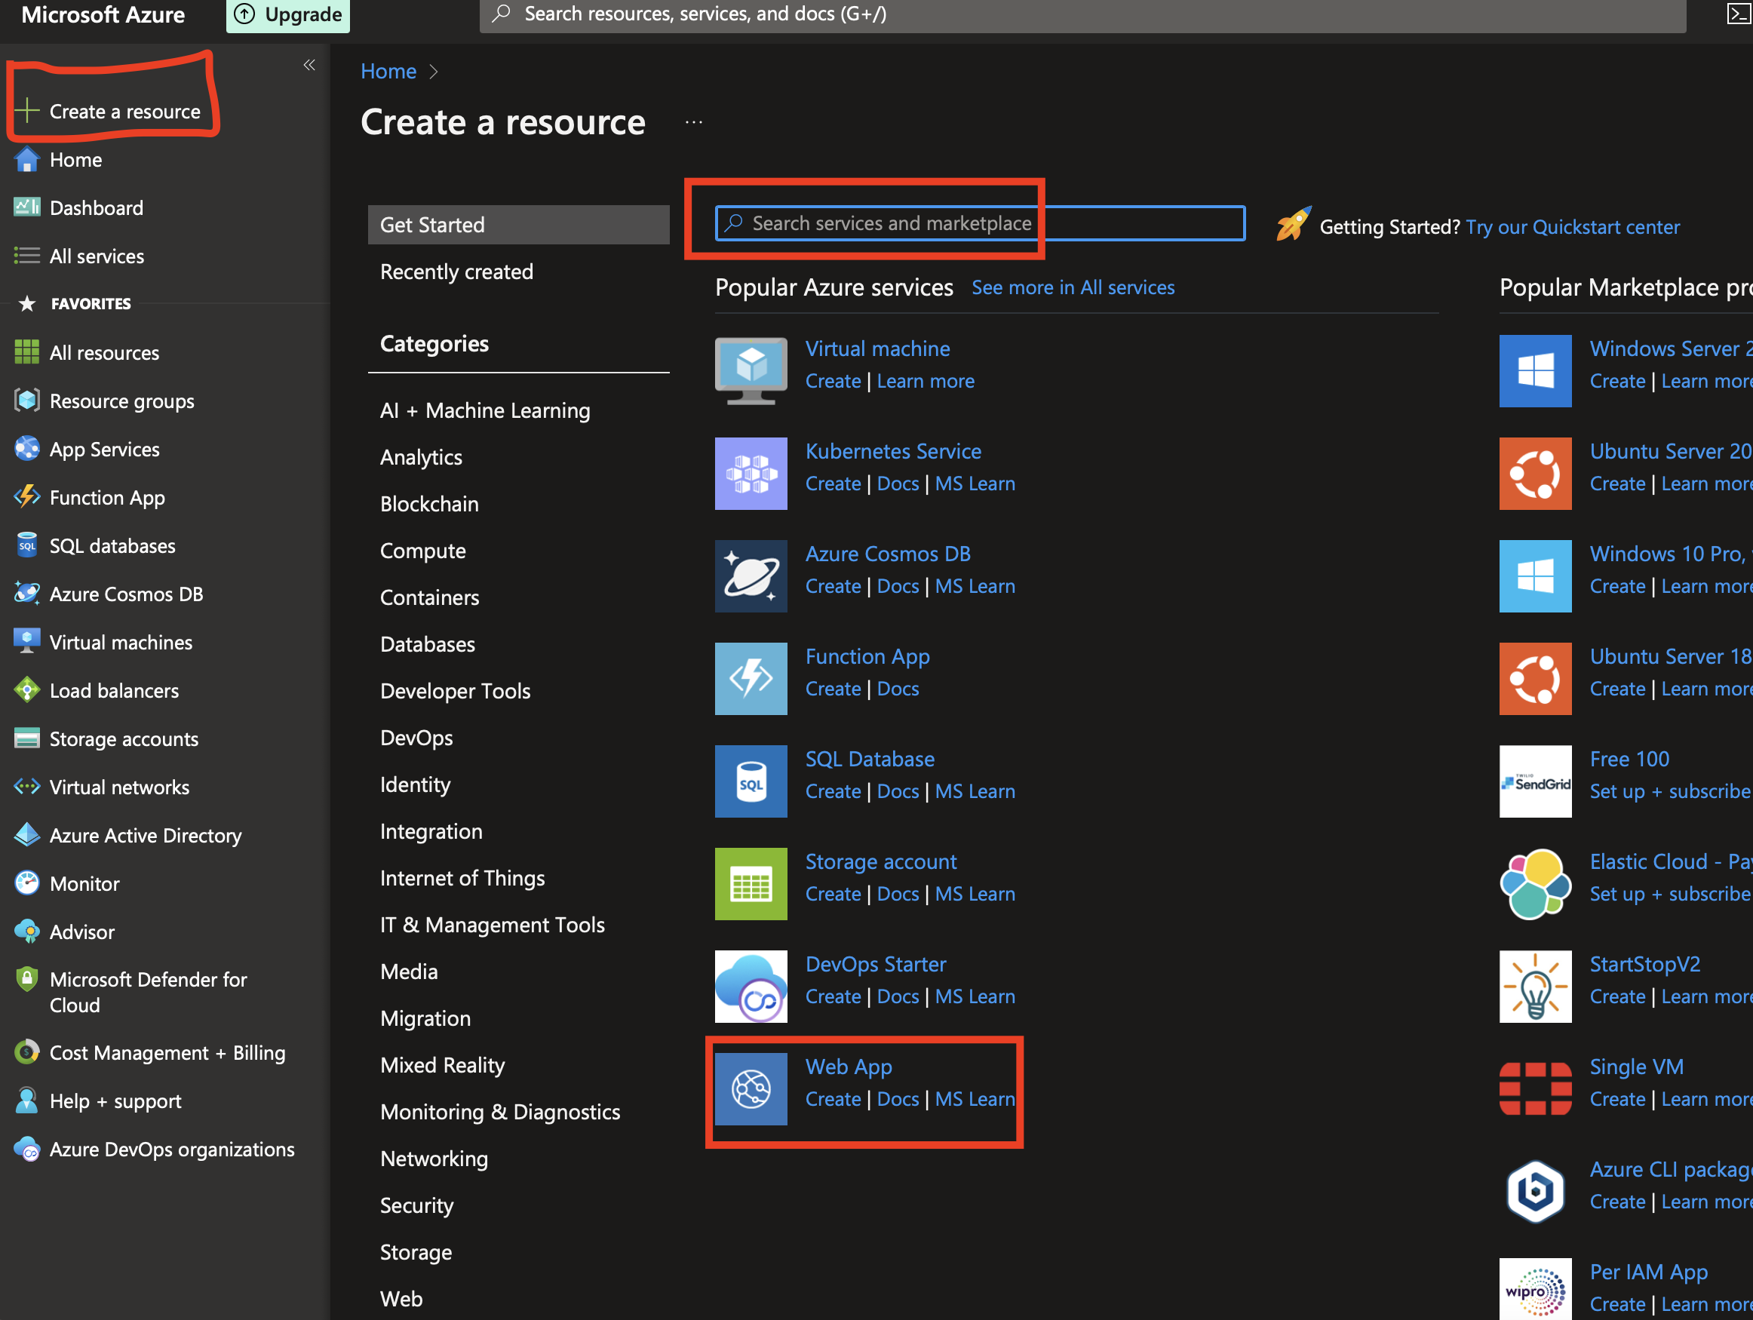Select the AI + Machine Learning category
This screenshot has width=1753, height=1320.
coord(485,410)
